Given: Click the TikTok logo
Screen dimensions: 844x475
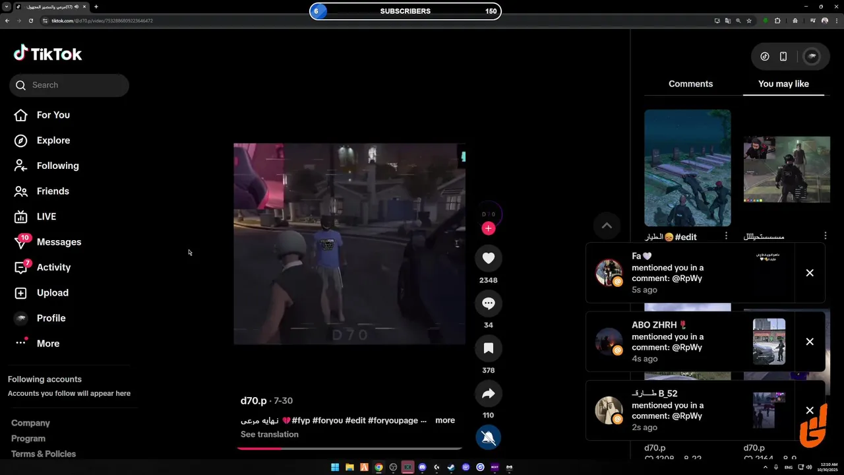Looking at the screenshot, I should click(x=47, y=54).
